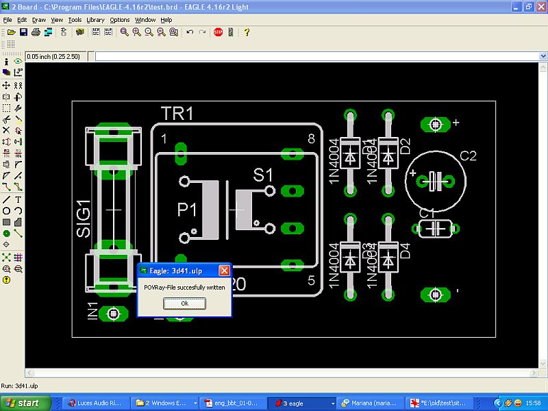548x411 pixels.
Task: Select the Polygon tool
Action: [x=18, y=222]
